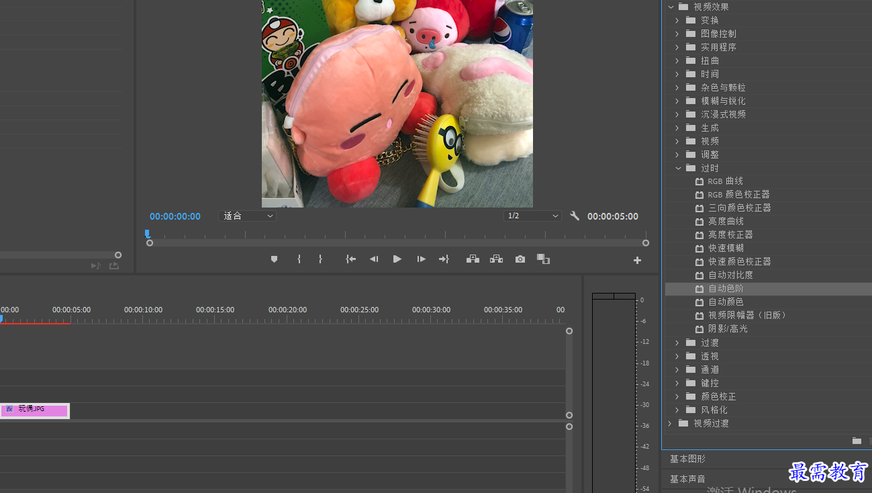Add a marker in the program monitor
This screenshot has width=872, height=493.
click(x=274, y=259)
